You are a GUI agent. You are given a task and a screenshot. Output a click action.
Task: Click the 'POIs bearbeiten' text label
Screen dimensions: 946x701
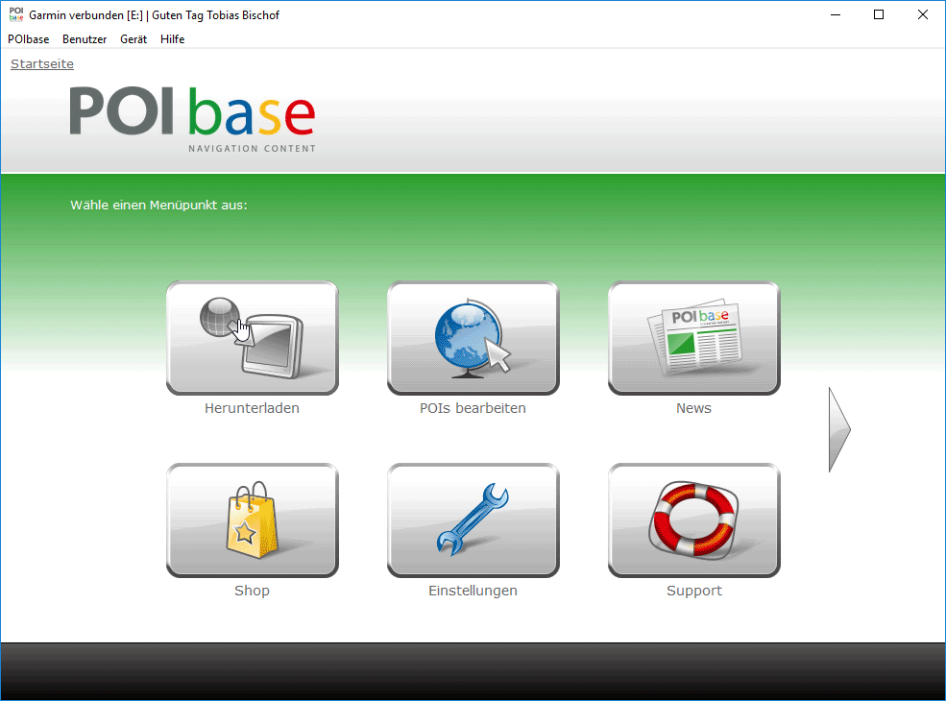tap(473, 408)
